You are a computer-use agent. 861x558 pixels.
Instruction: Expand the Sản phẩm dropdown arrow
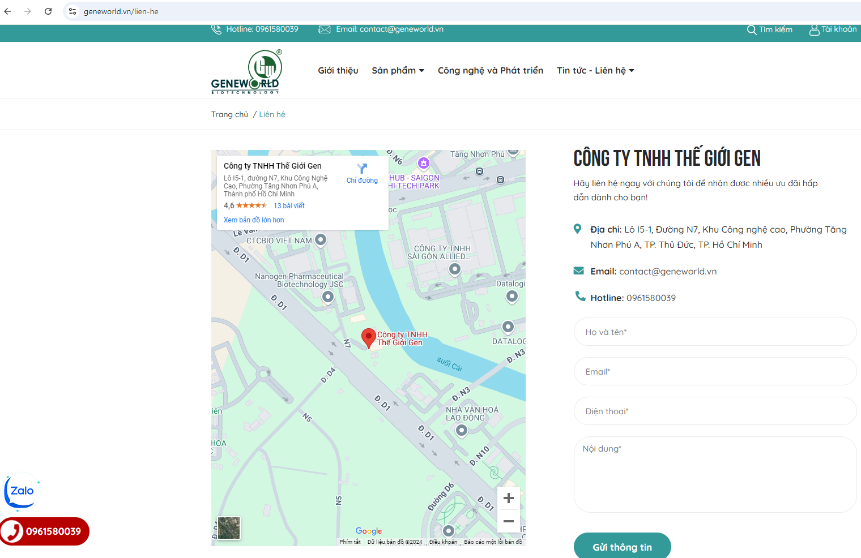point(421,71)
